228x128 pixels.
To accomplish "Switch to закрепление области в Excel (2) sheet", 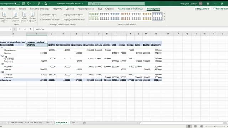I will pos(26,123).
